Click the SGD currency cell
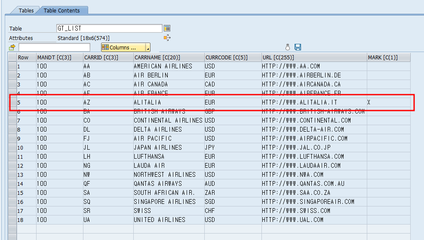424x240 pixels. (x=233, y=202)
